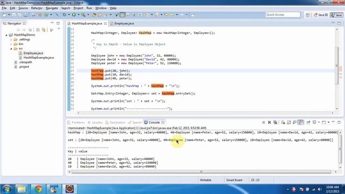Open the Run button dropdown arrow
This screenshot has width=345, height=194.
click(79, 15)
